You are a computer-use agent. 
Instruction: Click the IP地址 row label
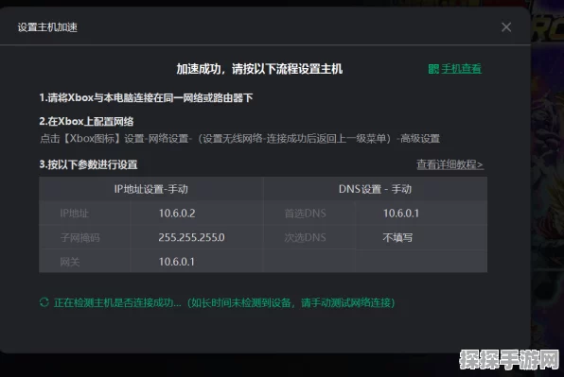74,214
